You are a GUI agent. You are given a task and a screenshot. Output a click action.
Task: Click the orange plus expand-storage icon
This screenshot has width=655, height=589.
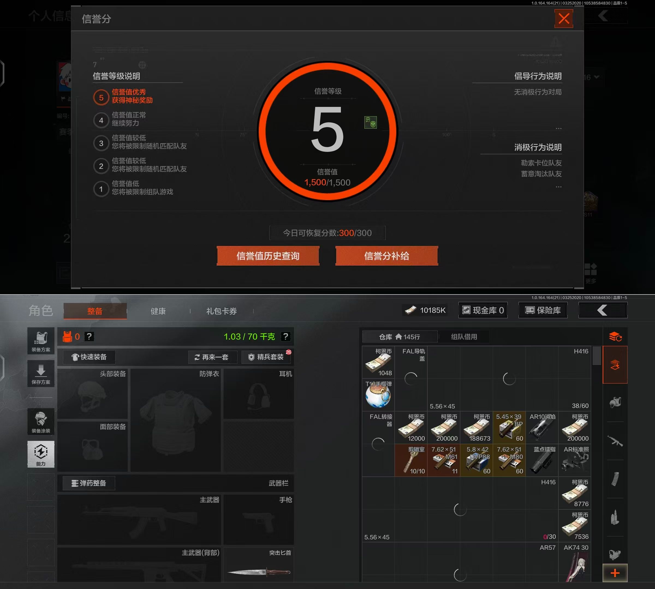[x=615, y=573]
